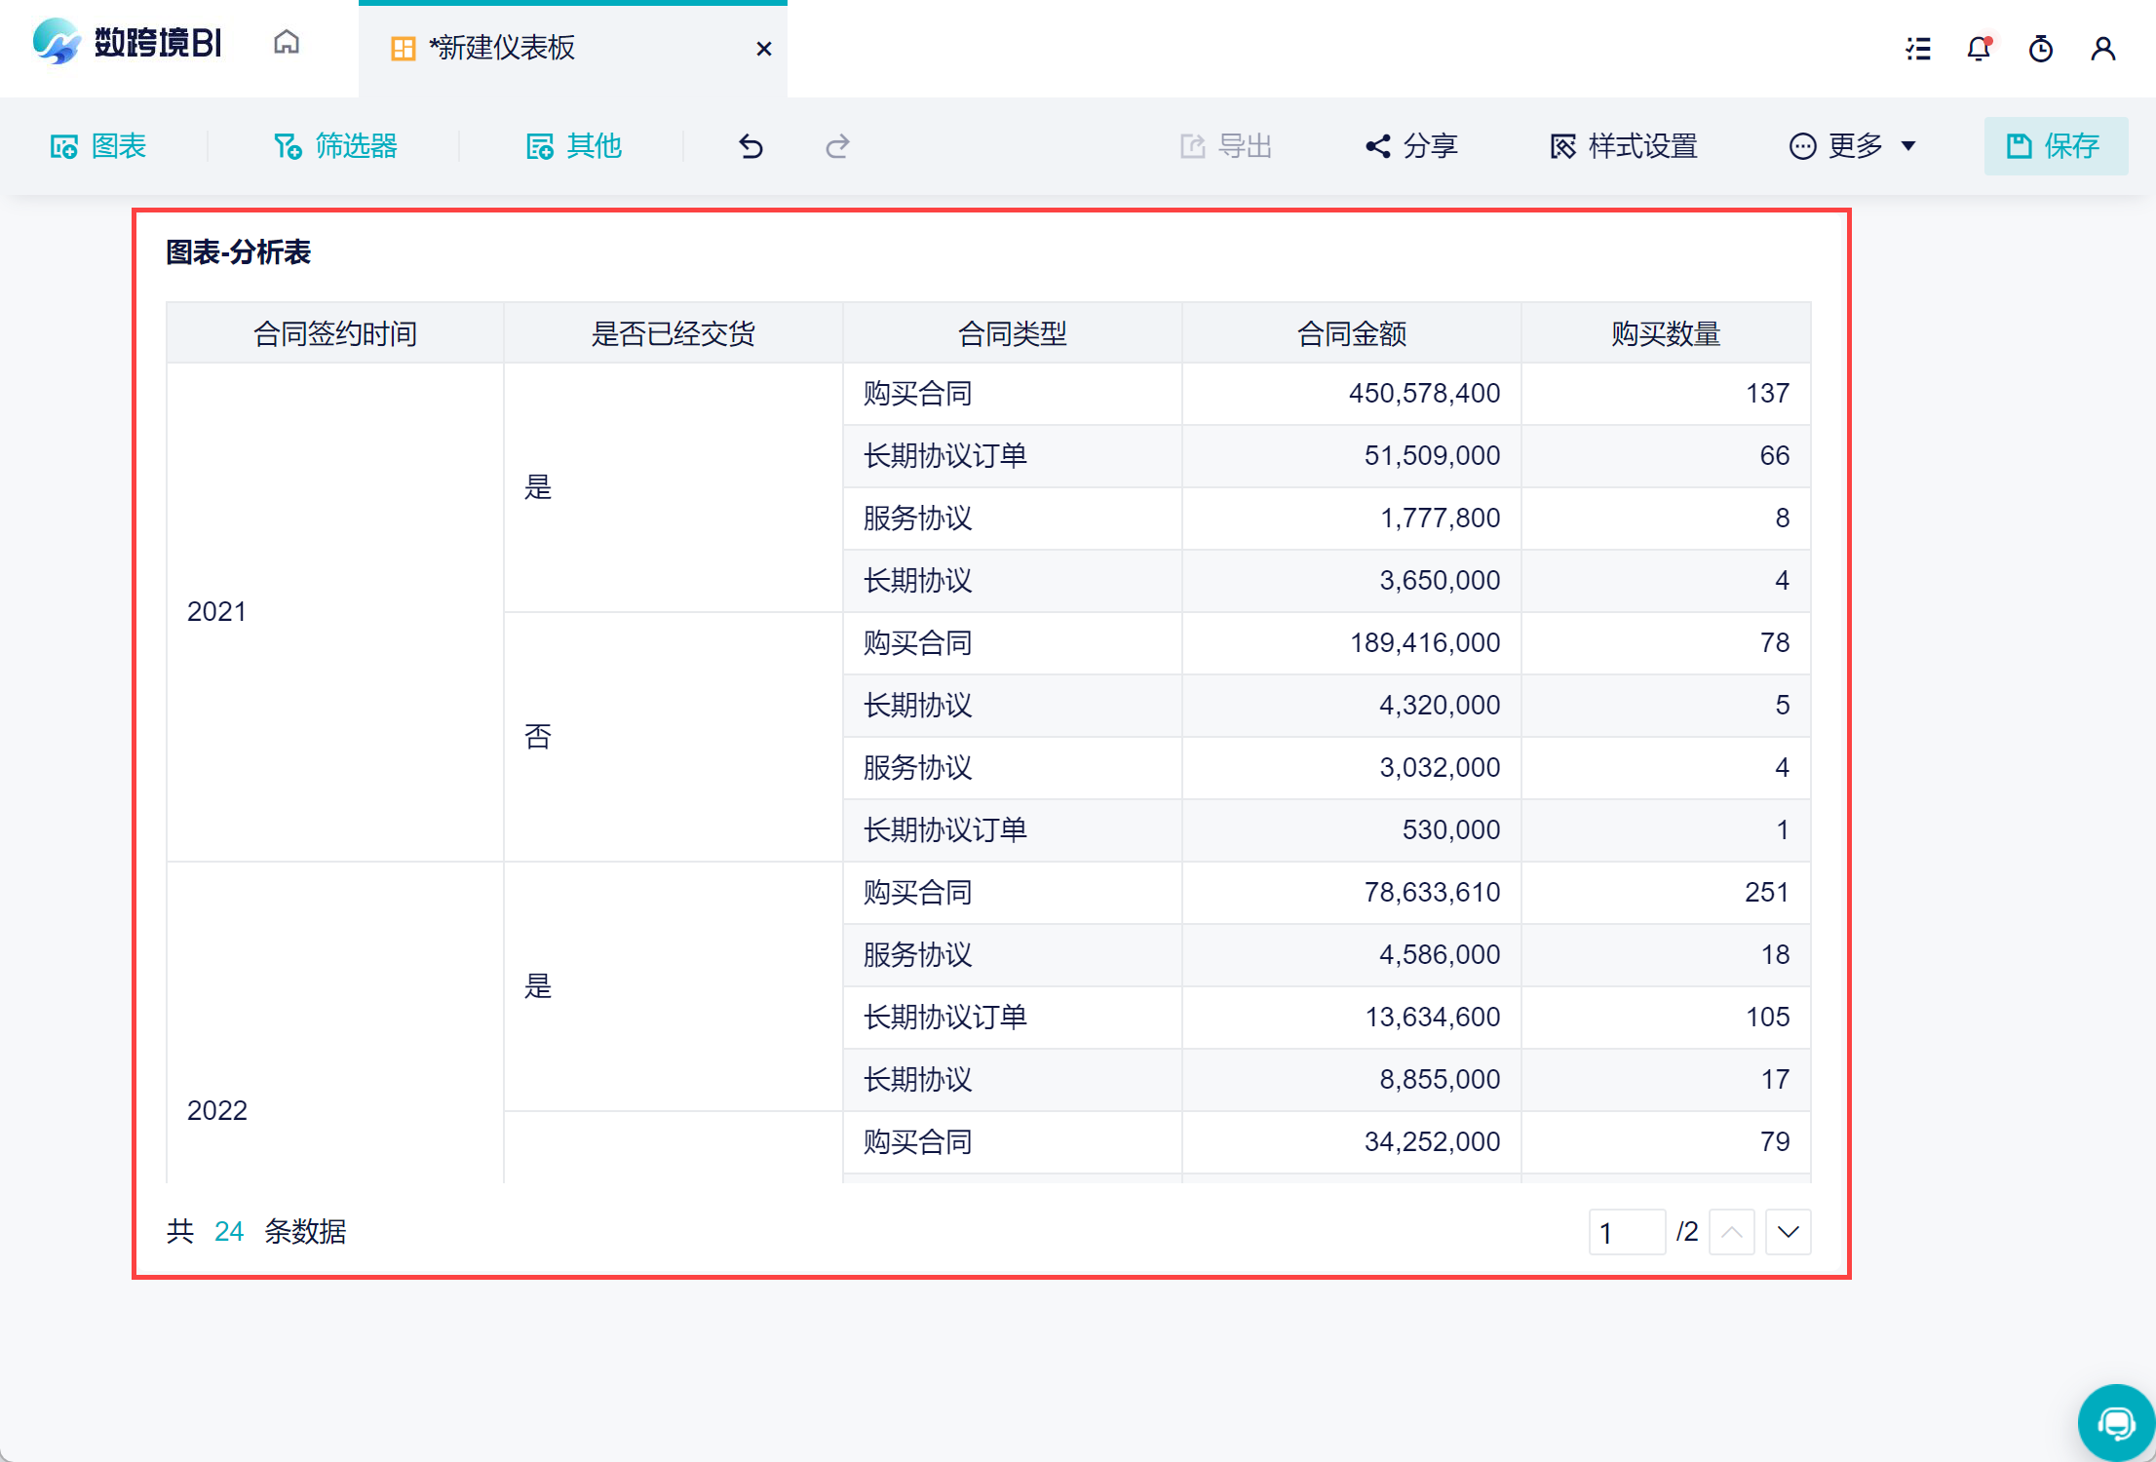This screenshot has width=2156, height=1462.
Task: Expand the 更多 dropdown
Action: [1853, 146]
